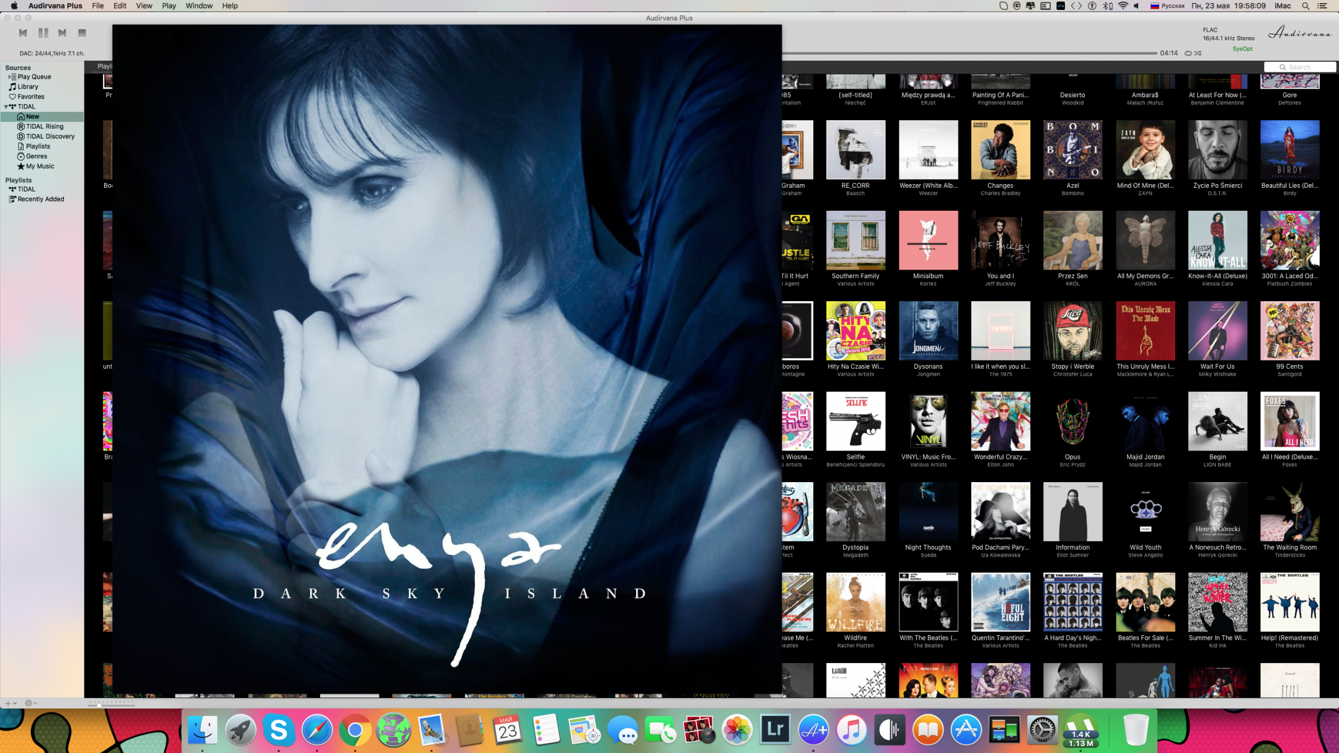Open You and I by Jeff Buckley
This screenshot has width=1339, height=753.
1001,240
